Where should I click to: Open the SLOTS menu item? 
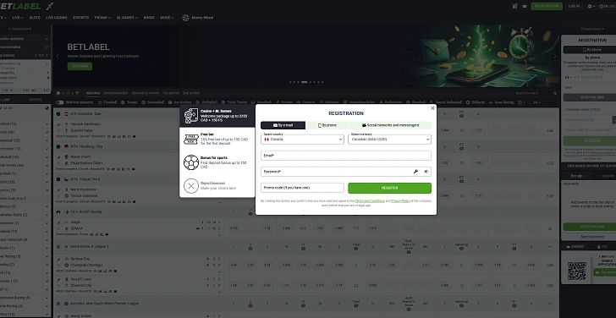tap(35, 18)
